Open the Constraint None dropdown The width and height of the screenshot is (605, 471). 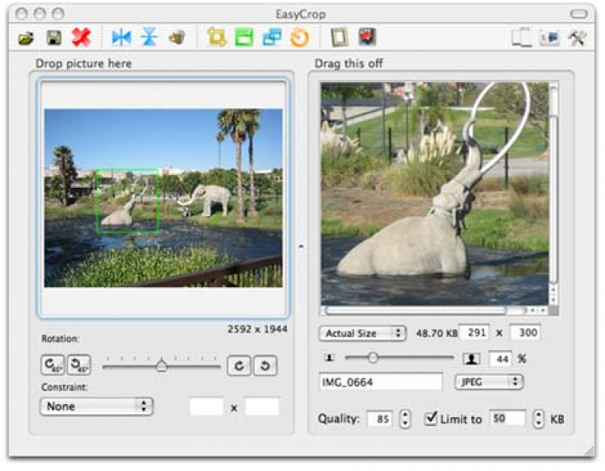[97, 406]
